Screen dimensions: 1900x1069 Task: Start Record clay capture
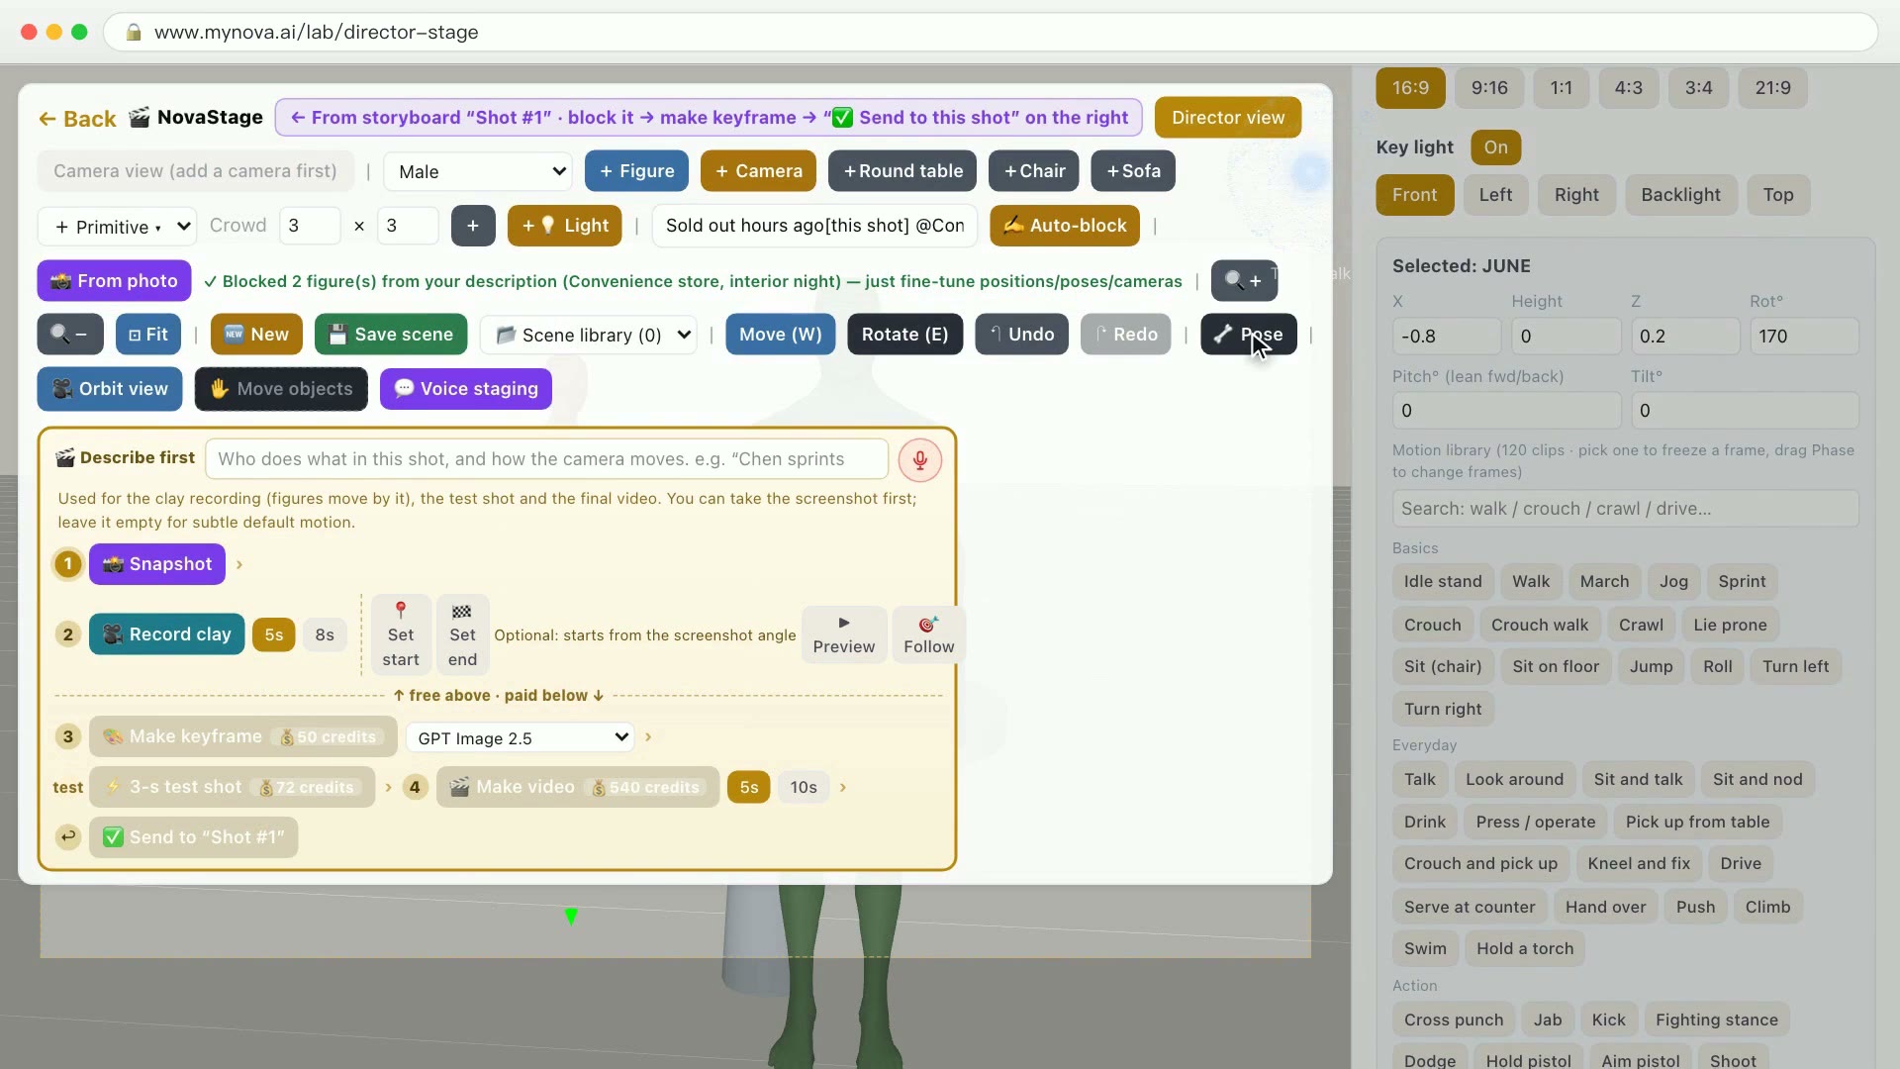pos(167,634)
